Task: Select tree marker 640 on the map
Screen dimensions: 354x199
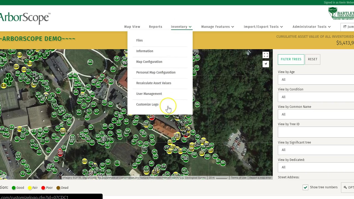Action: (151, 163)
